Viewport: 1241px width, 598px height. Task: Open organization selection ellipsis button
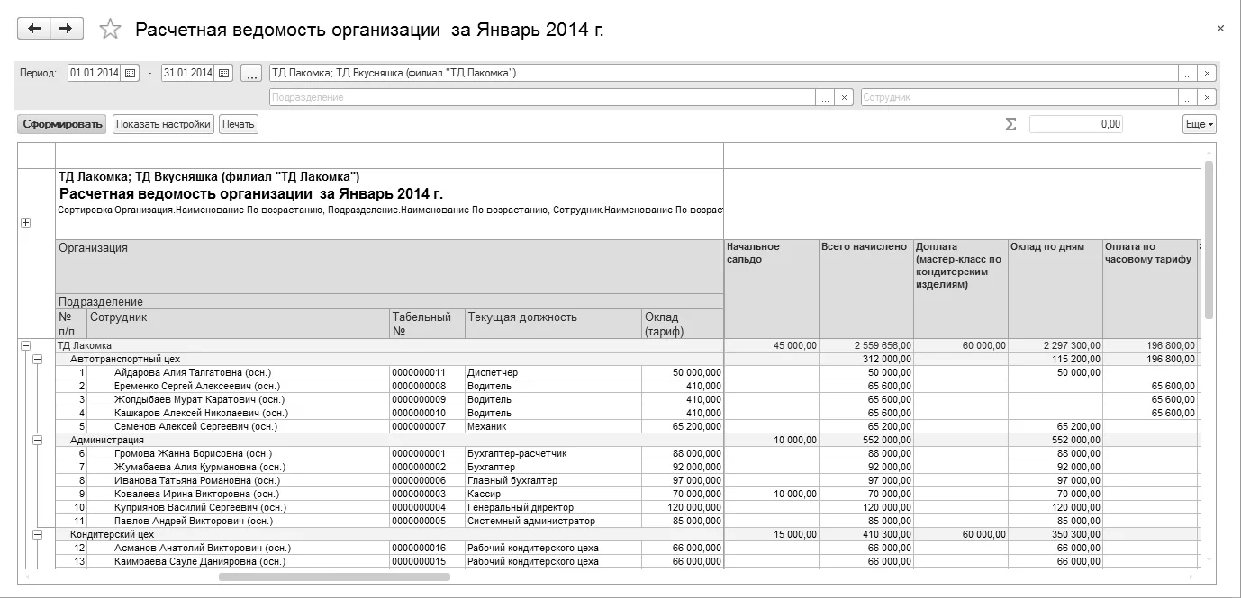1189,73
